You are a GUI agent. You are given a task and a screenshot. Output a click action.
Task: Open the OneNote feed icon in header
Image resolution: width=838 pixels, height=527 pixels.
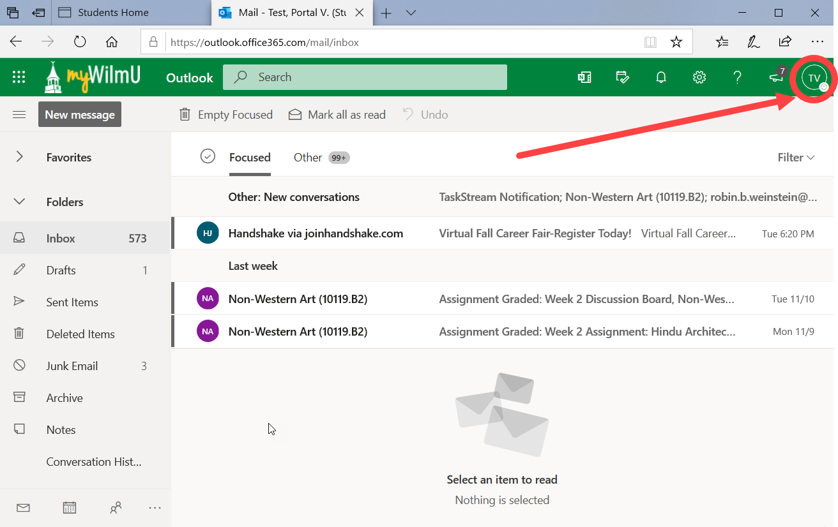584,77
